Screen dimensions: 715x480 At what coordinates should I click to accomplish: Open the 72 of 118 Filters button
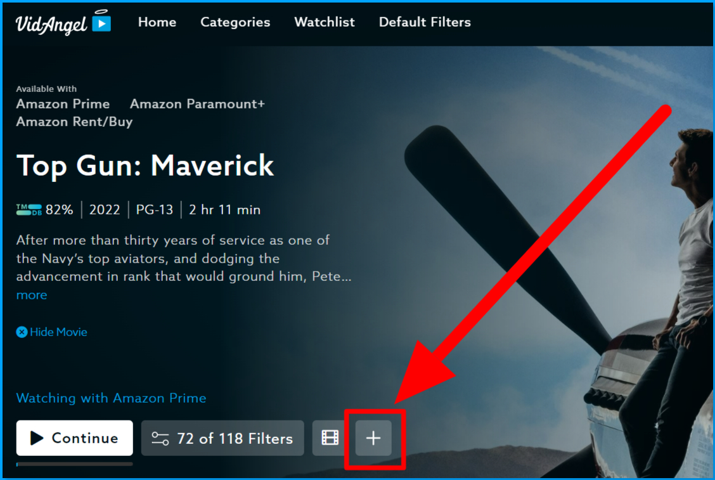[222, 438]
